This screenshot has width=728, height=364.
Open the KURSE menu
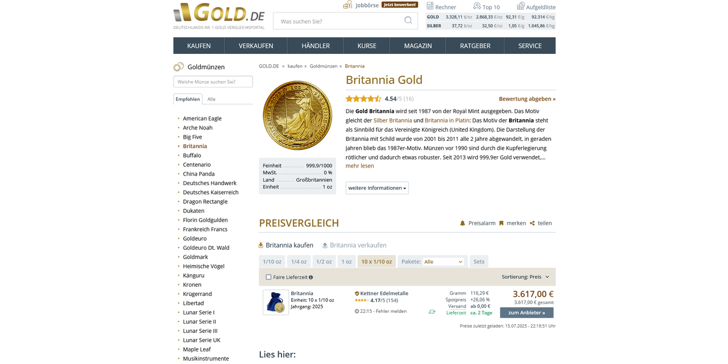(367, 45)
